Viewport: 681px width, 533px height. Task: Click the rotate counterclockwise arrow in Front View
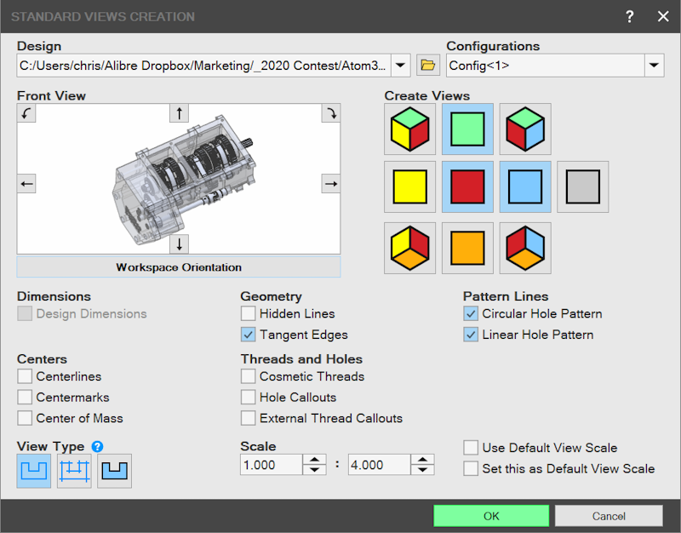26,113
